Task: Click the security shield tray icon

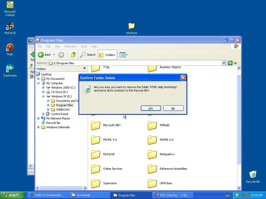Action: pyautogui.click(x=237, y=195)
